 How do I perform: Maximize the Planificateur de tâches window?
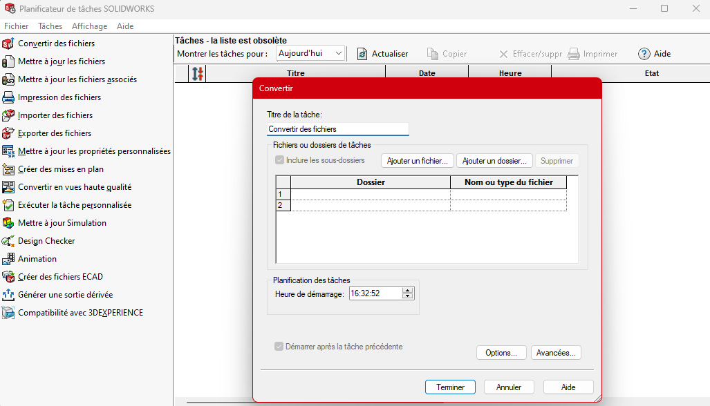pos(664,8)
